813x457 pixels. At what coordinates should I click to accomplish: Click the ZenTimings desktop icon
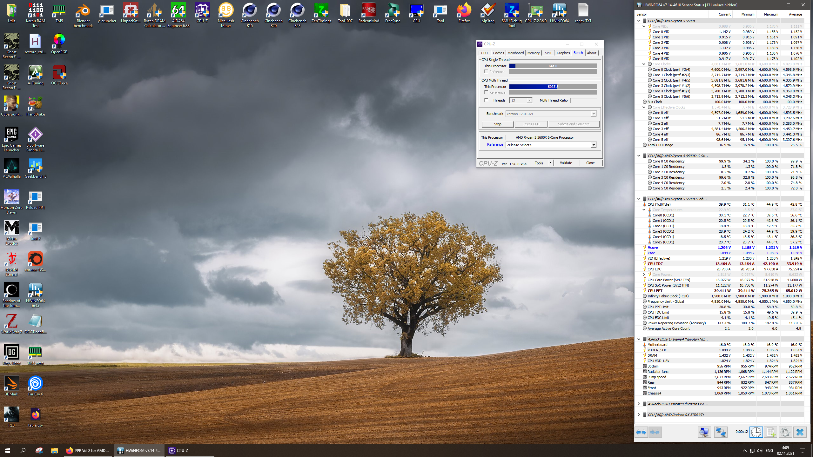[321, 13]
